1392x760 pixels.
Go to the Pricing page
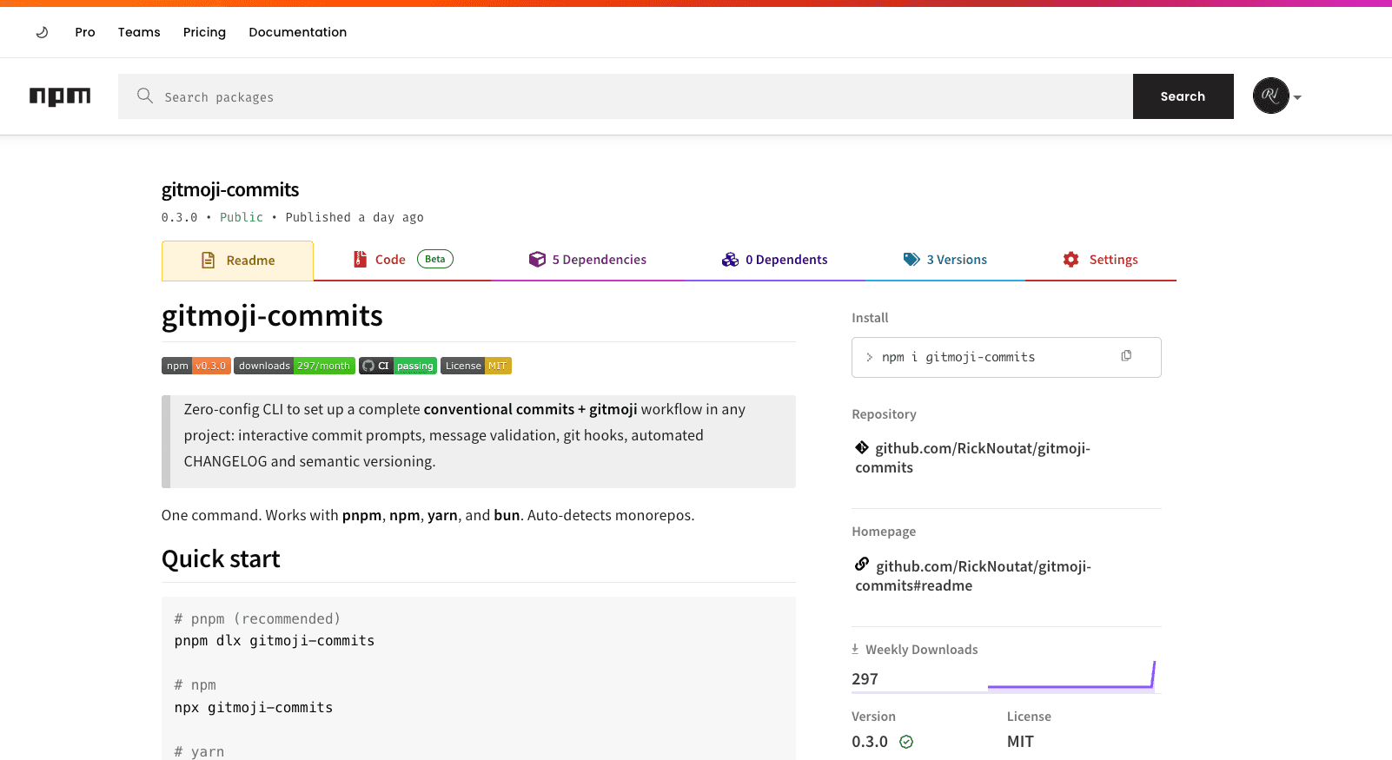[x=204, y=32]
